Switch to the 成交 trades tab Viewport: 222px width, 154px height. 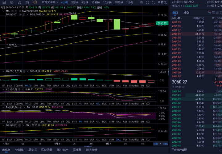(186, 13)
